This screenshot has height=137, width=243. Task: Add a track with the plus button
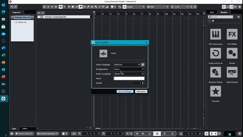(x=39, y=13)
